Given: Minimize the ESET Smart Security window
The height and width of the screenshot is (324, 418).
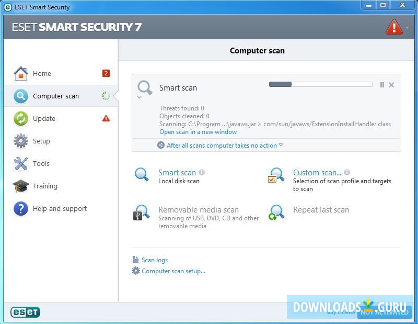Looking at the screenshot, I should pos(369,5).
